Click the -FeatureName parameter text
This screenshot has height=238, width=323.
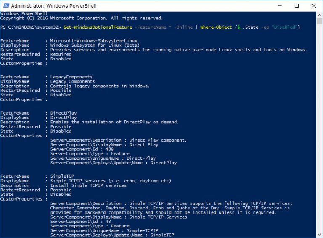[x=151, y=27]
